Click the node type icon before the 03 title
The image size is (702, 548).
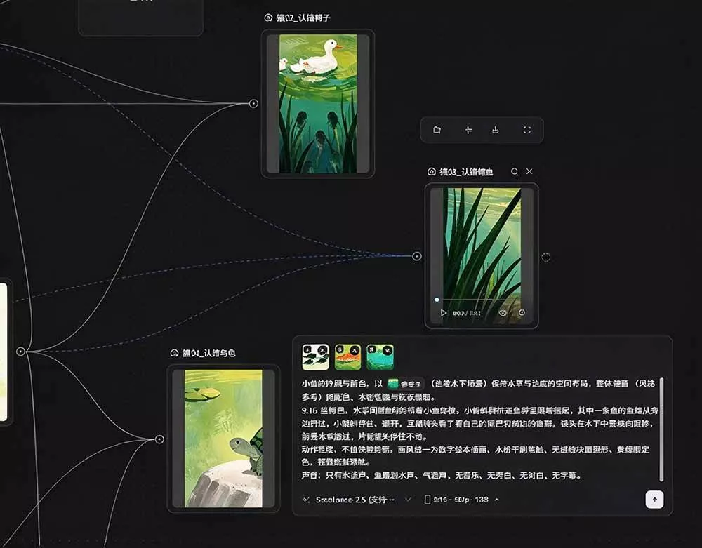[x=432, y=172]
